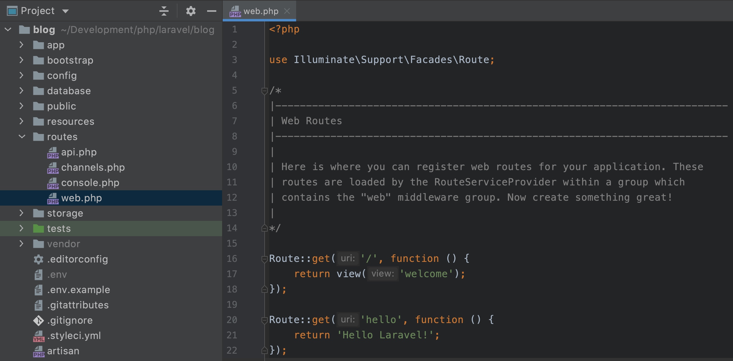Image resolution: width=733 pixels, height=361 pixels.
Task: Select the channels.php PHP file icon
Action: point(53,168)
